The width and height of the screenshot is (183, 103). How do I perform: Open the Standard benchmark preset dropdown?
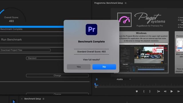45,58
